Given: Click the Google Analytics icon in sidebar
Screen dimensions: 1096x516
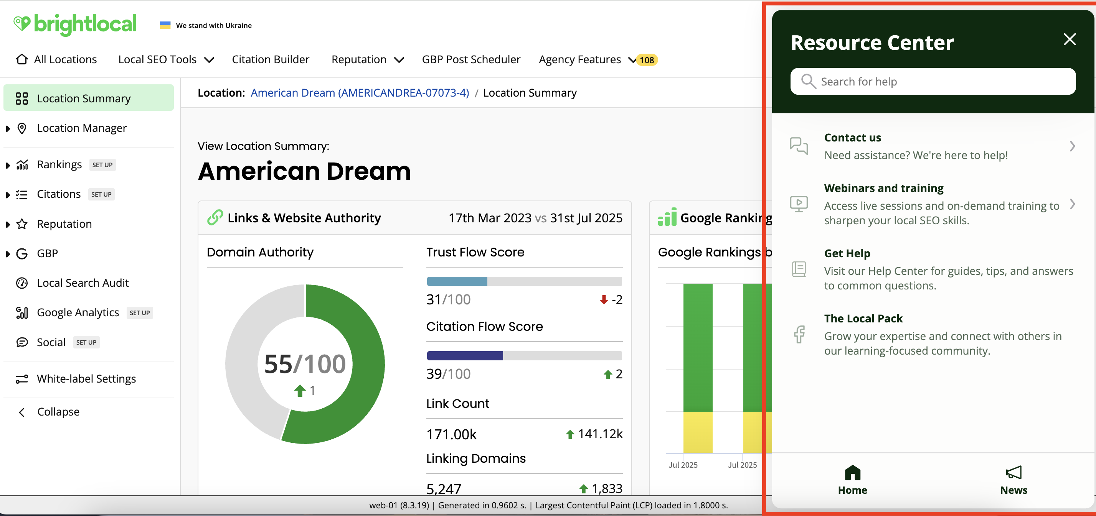Looking at the screenshot, I should tap(22, 313).
